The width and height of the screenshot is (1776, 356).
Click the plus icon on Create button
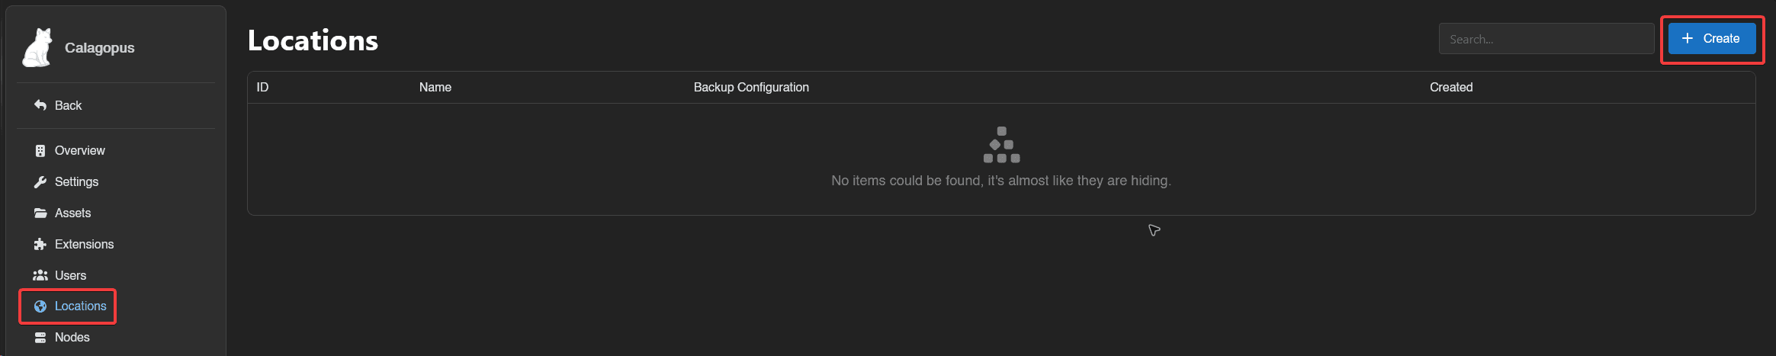1688,39
